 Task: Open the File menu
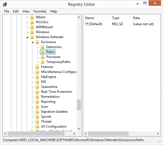pyautogui.click(x=7, y=11)
